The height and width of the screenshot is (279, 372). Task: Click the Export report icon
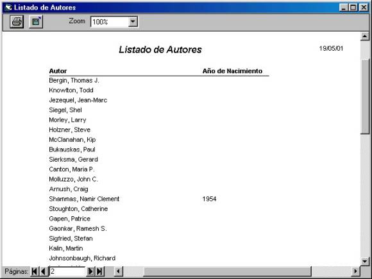(x=36, y=22)
